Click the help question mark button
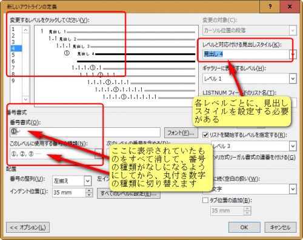 coord(270,7)
